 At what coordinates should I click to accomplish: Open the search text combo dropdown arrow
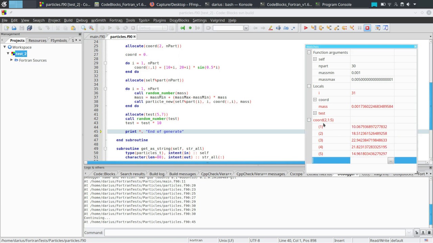(246, 28)
